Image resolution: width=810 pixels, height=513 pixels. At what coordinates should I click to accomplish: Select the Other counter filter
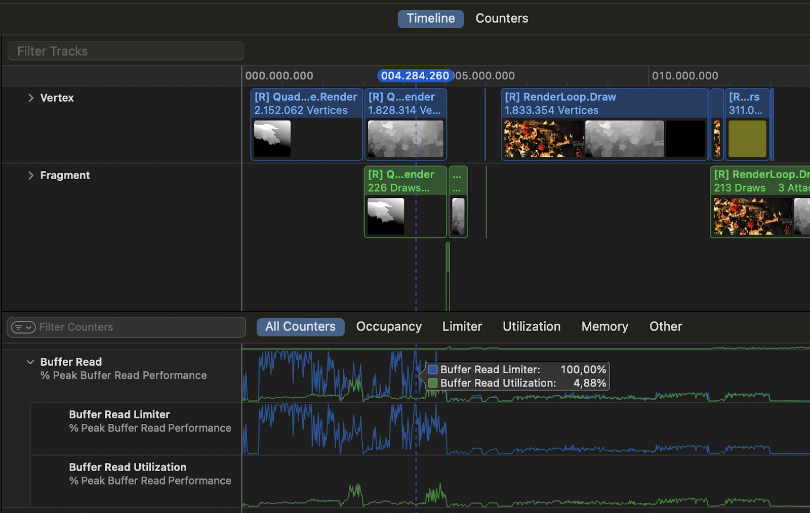click(x=665, y=326)
